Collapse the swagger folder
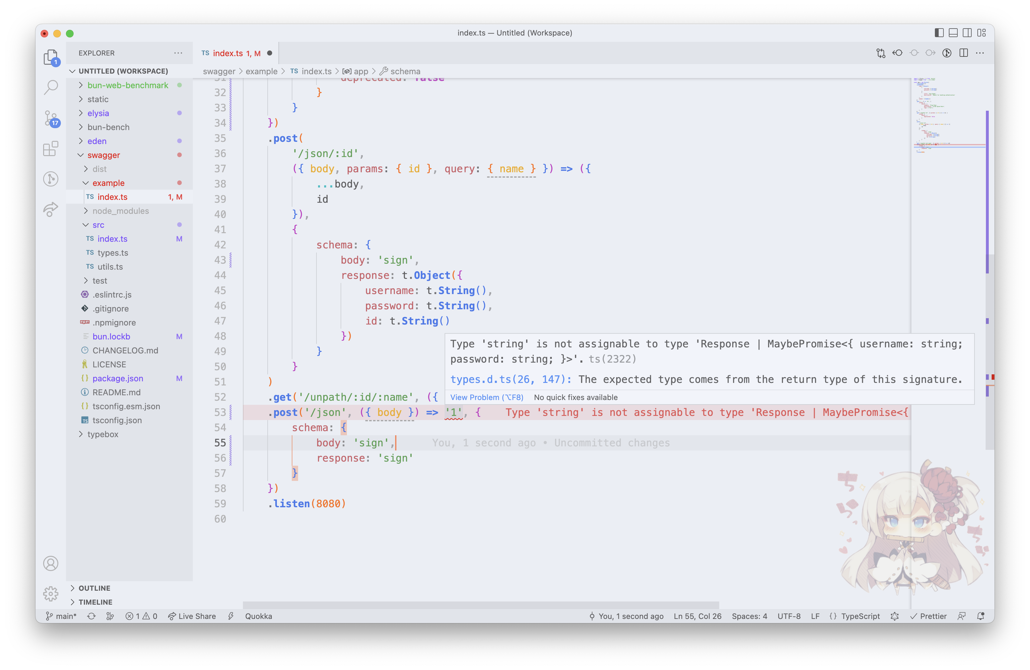 coord(129,155)
